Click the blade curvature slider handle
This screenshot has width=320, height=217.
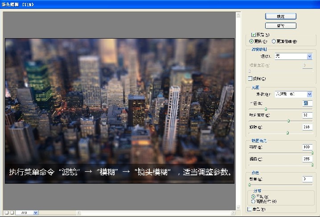(289, 120)
